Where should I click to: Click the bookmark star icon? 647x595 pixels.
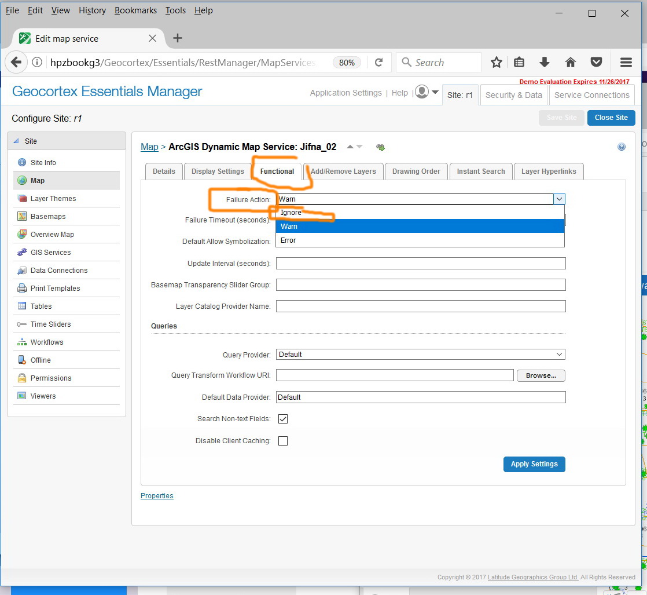point(497,63)
